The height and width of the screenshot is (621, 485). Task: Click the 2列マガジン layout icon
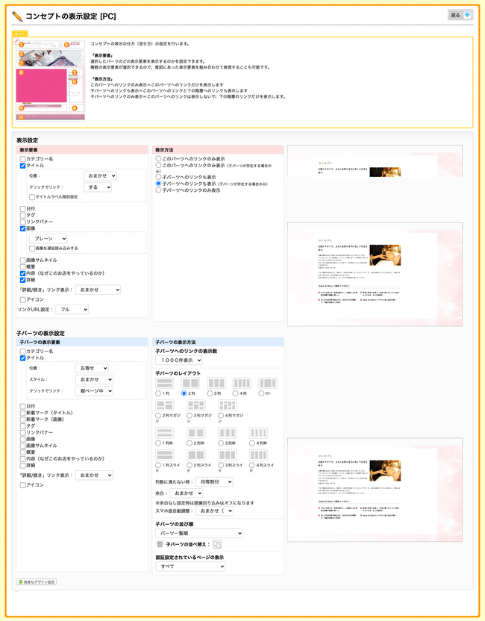[x=164, y=405]
